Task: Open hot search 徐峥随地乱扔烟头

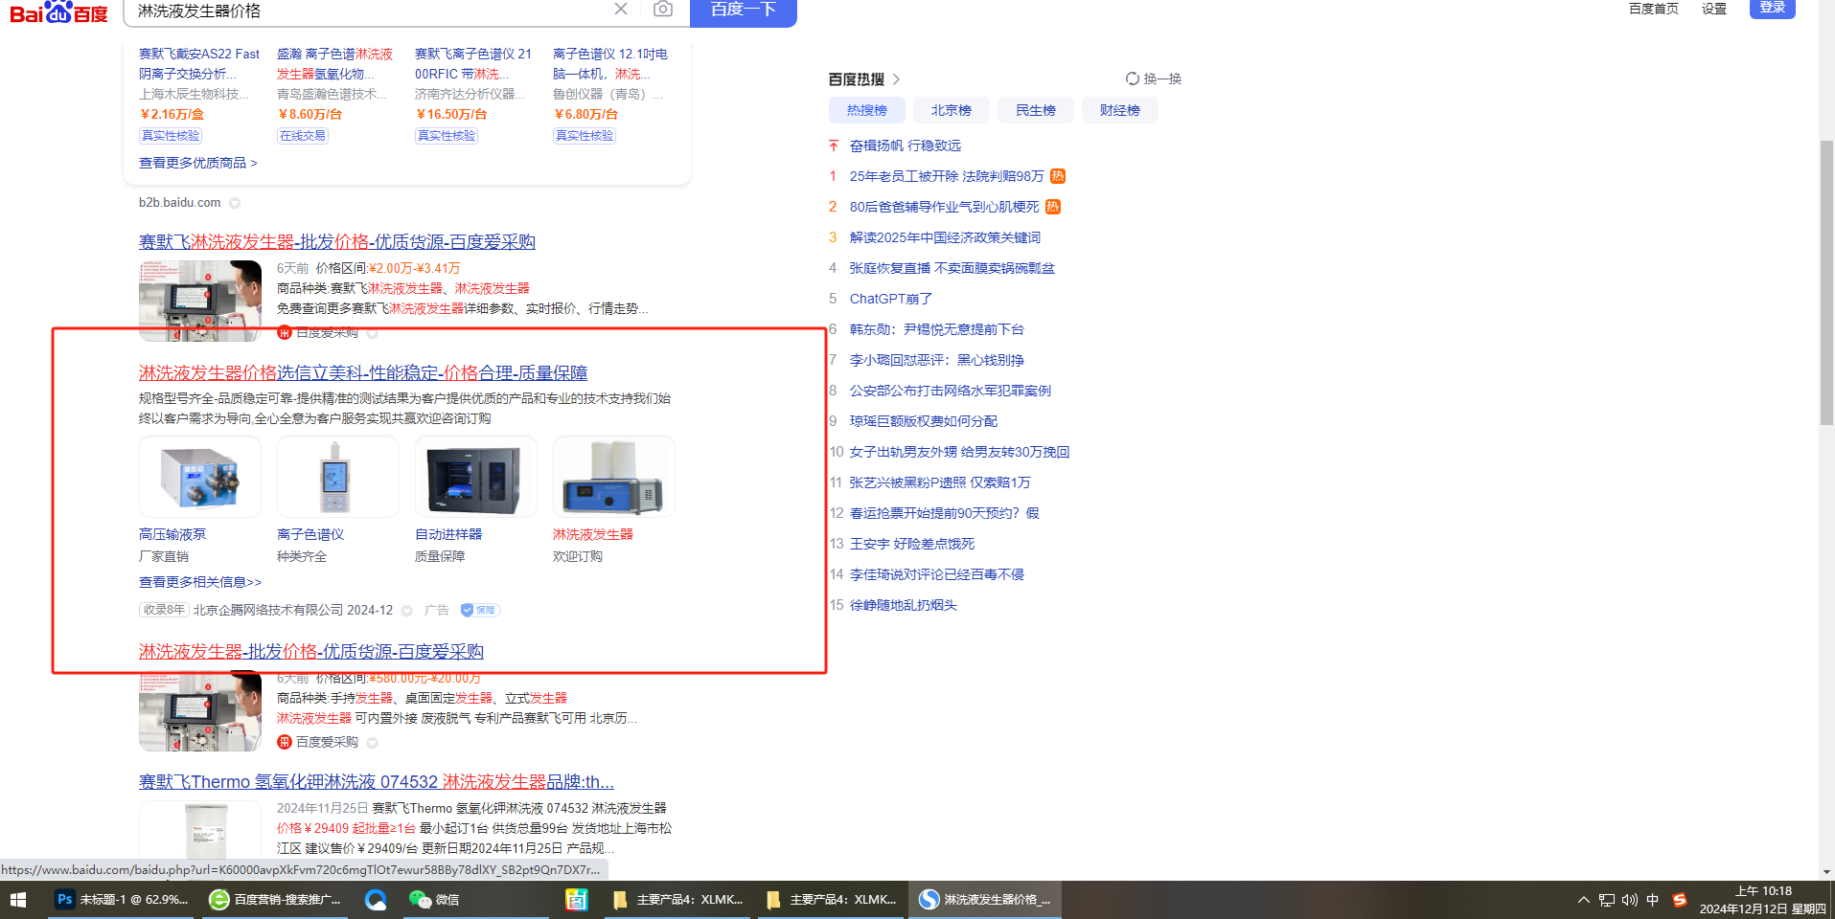Action: point(904,605)
